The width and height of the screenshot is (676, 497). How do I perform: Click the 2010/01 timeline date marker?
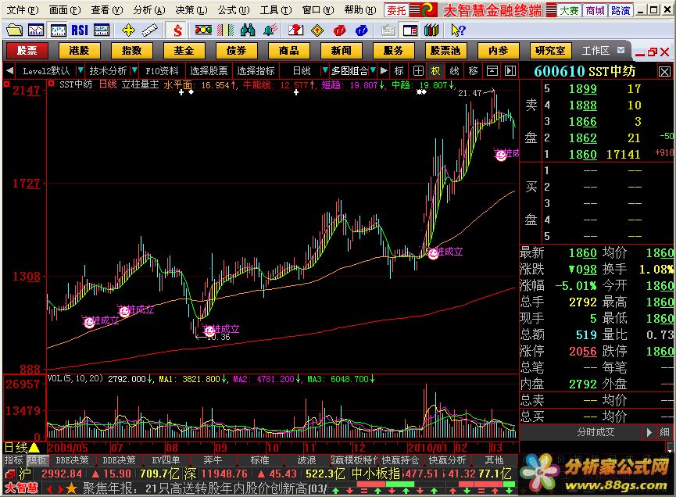[429, 448]
